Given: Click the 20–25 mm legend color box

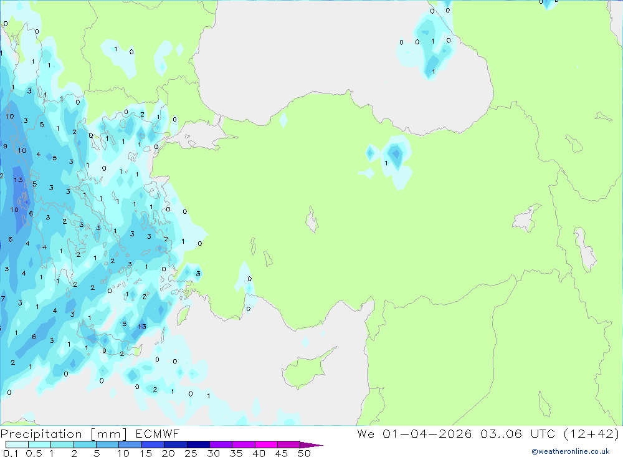Looking at the screenshot, I should 176,445.
